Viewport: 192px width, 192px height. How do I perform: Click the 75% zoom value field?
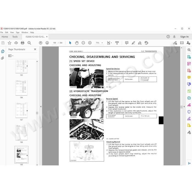[x=98, y=43]
